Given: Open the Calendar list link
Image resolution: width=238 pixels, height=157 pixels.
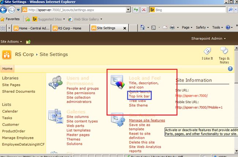Looking at the screenshot, I should (10, 111).
